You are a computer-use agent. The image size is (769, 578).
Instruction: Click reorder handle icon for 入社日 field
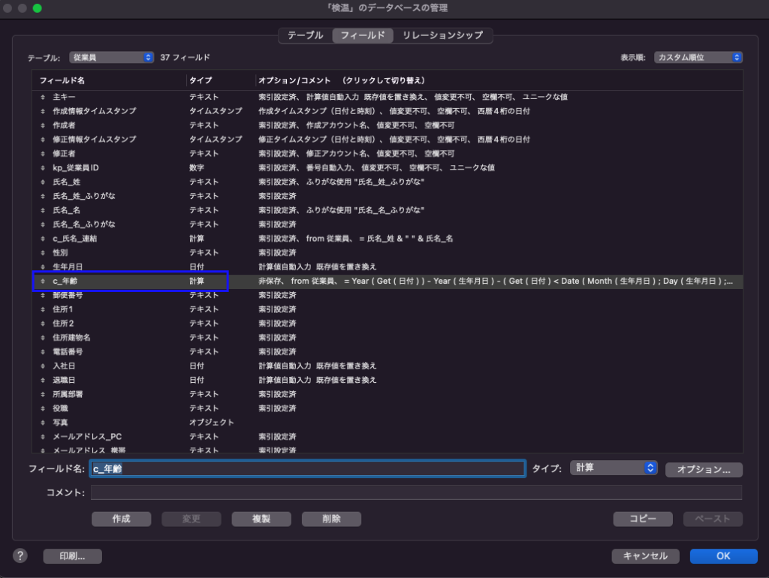pyautogui.click(x=43, y=366)
